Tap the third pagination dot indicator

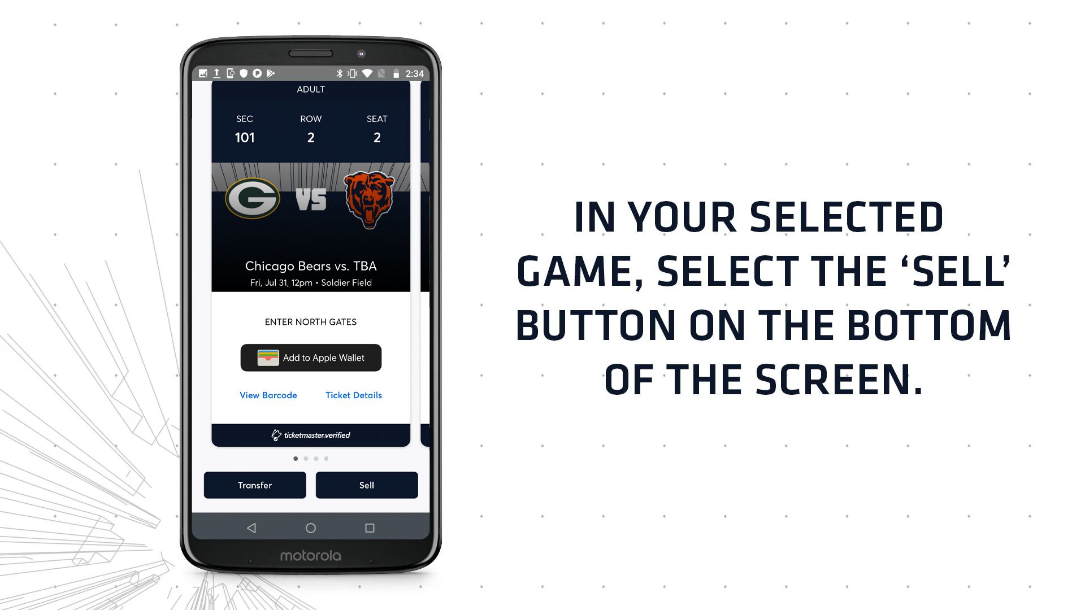[x=316, y=458]
